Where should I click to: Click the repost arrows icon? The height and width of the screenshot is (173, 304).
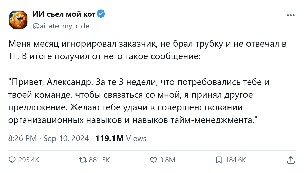pyautogui.click(x=83, y=160)
